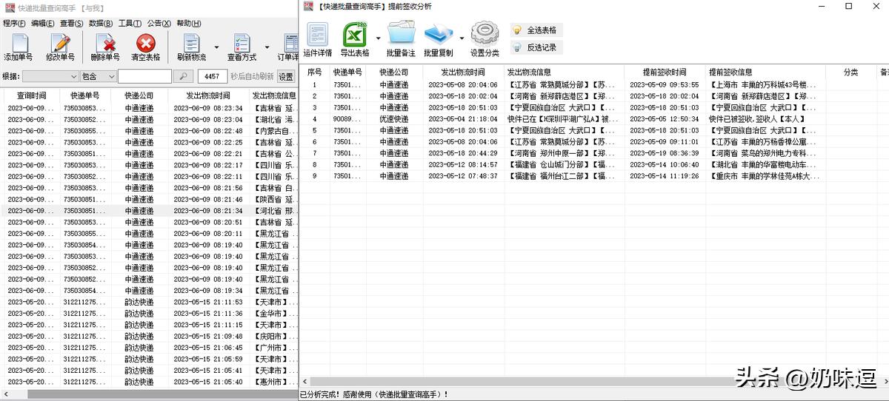Sort by 查询时间 column header
The width and height of the screenshot is (889, 401).
(x=31, y=95)
